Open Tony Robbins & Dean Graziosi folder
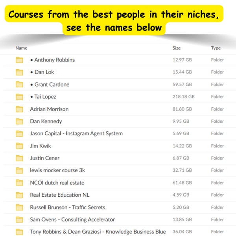 pos(98,232)
